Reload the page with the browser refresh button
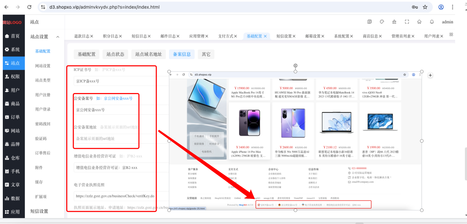This screenshot has width=467, height=224. click(x=29, y=7)
